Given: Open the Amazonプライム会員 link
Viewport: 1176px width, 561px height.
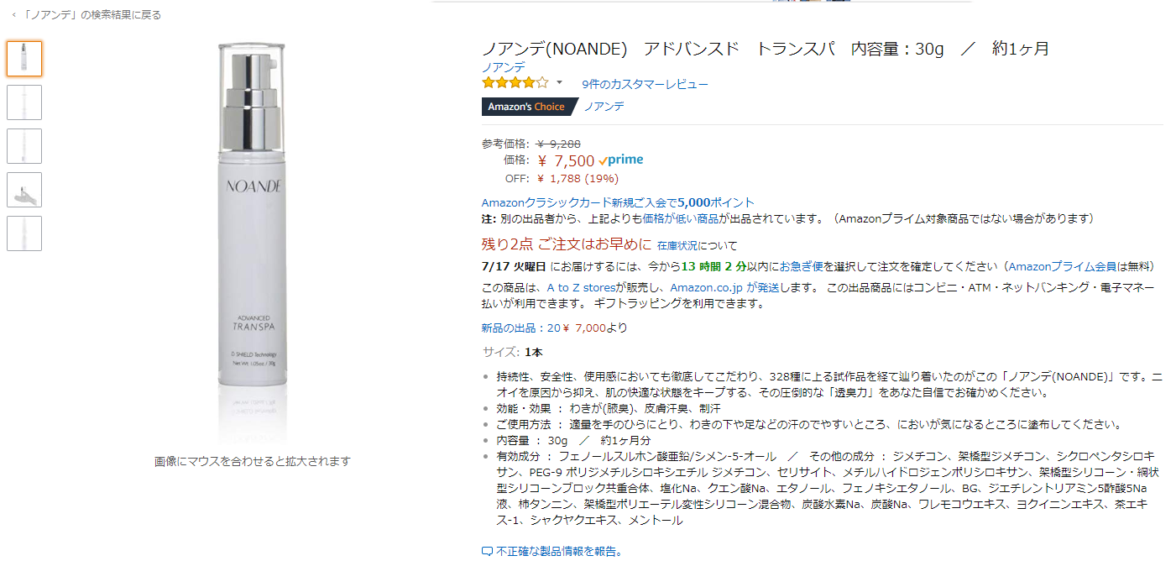Looking at the screenshot, I should 1062,266.
